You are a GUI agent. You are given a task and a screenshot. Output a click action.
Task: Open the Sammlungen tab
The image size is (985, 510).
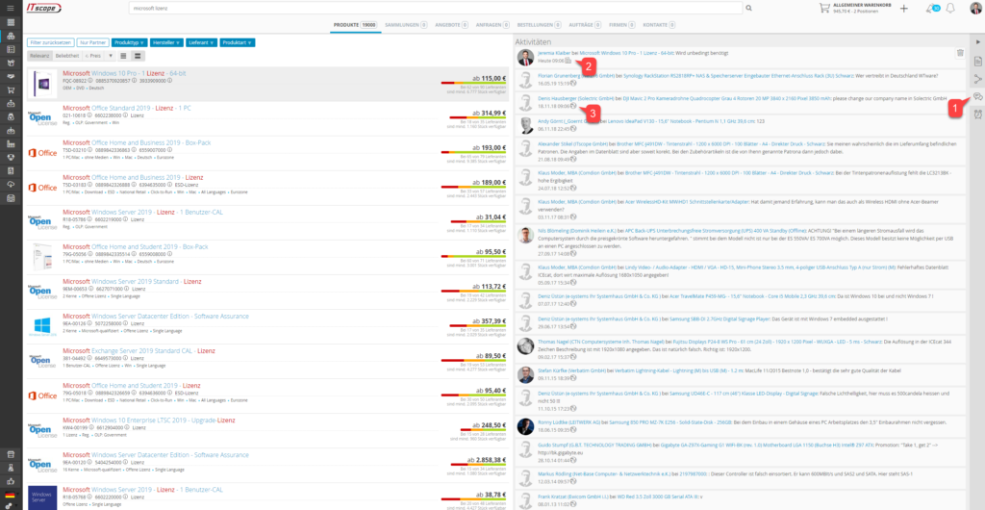406,24
